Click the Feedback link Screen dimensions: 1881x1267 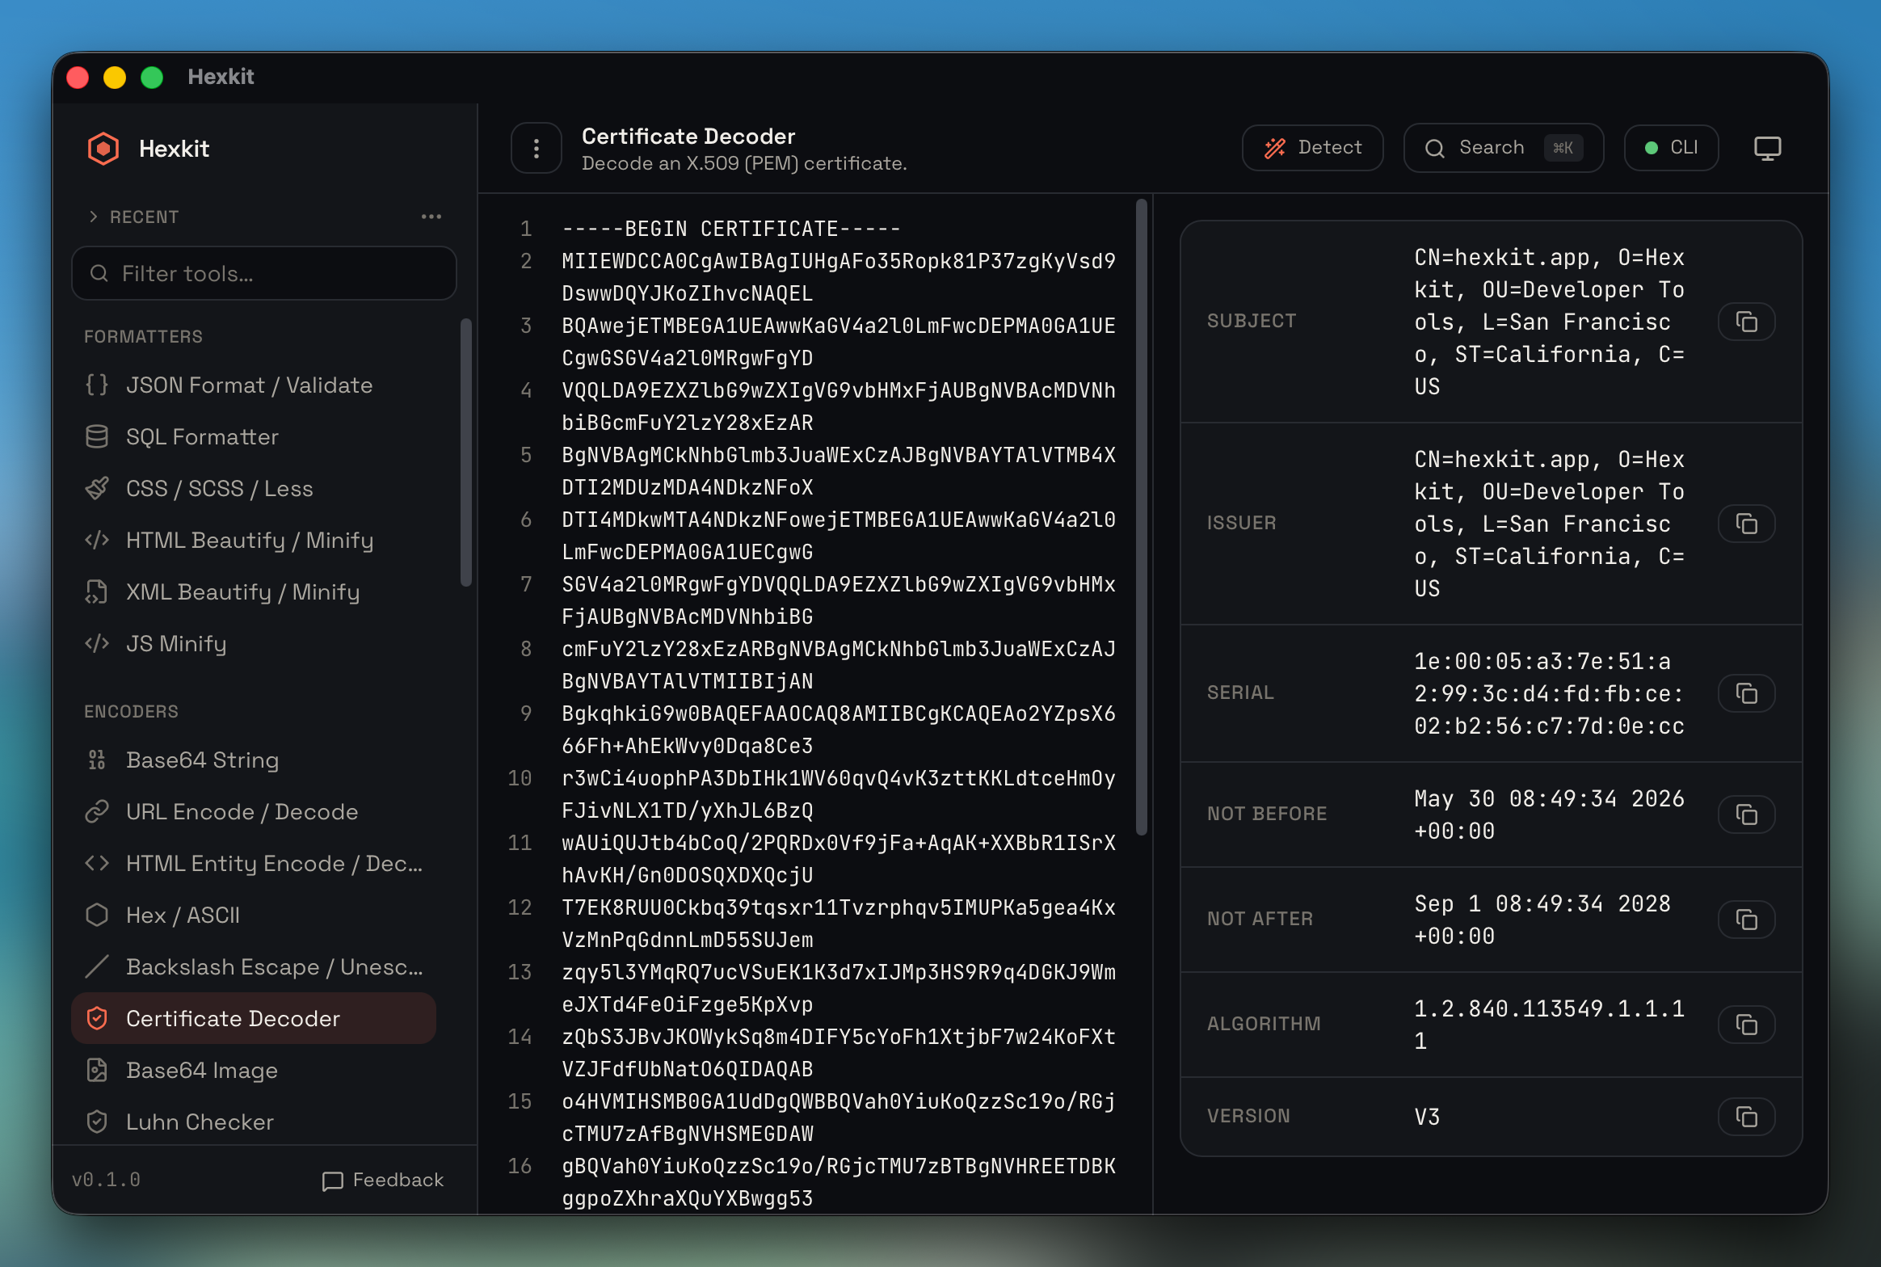tap(383, 1180)
